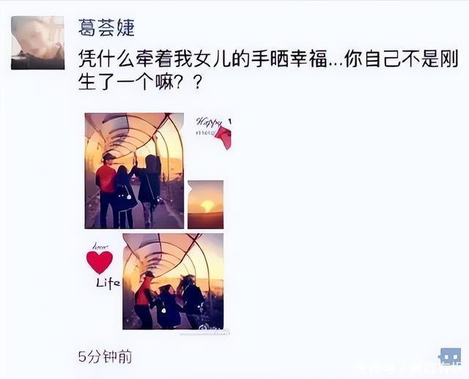Select the second text line 生了一个嘛

tap(140, 81)
